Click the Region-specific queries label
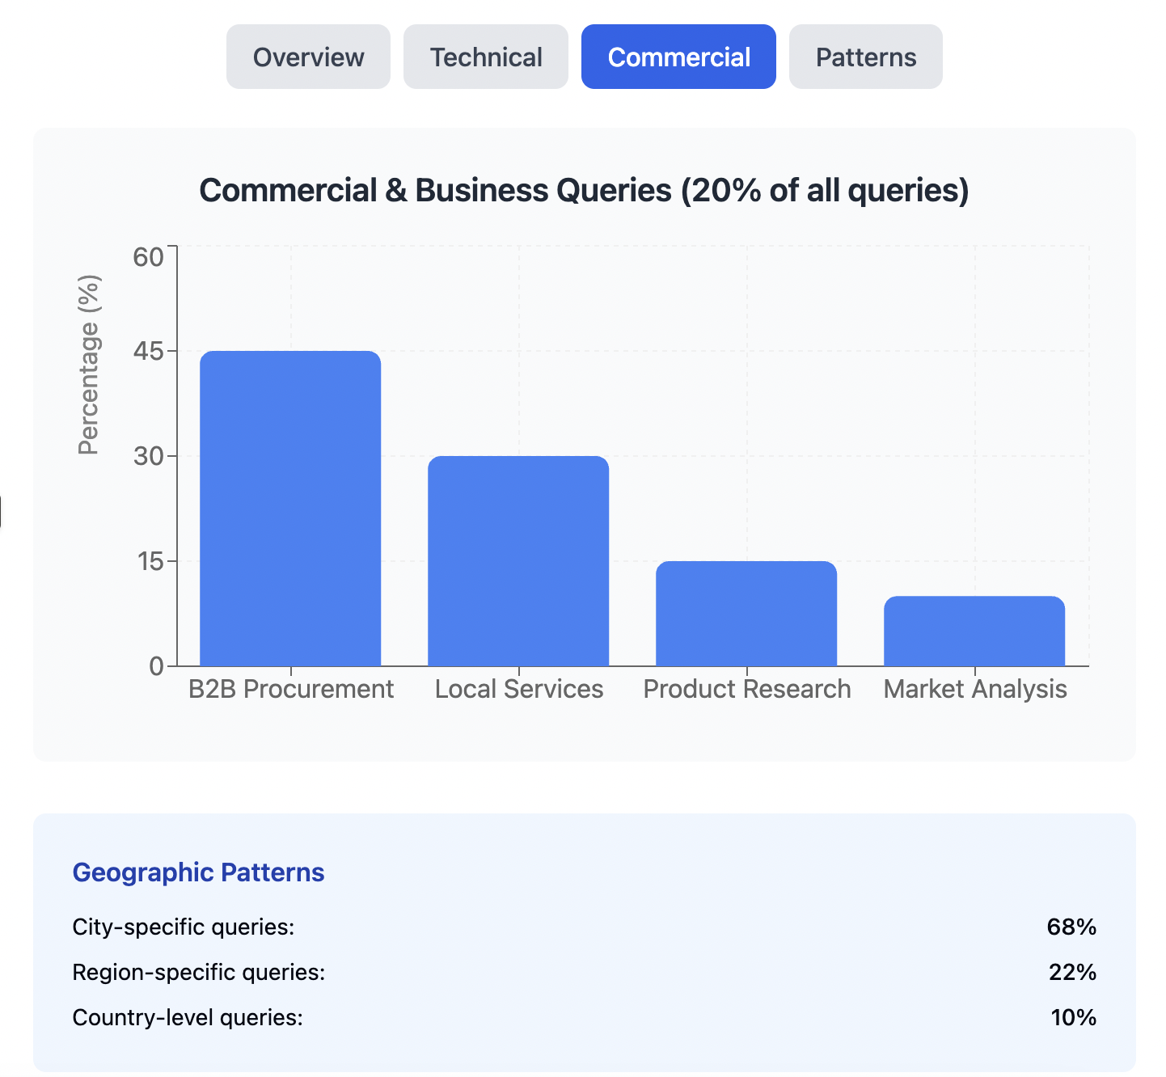Image resolution: width=1166 pixels, height=1077 pixels. (199, 972)
